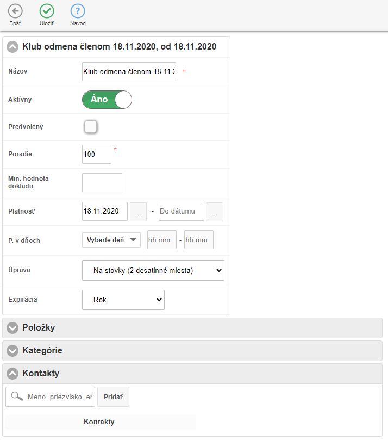Open the Úprava rounding dropdown
Image resolution: width=388 pixels, height=445 pixels.
point(153,270)
